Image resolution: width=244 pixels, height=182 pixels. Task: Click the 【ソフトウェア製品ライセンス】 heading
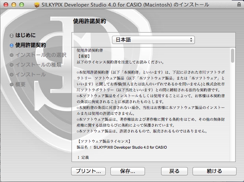click(104, 141)
